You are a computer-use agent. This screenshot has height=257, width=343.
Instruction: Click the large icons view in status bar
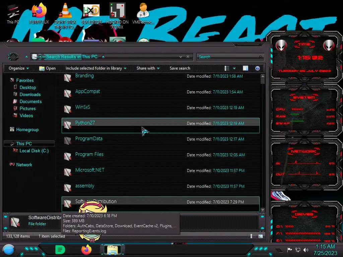point(261,236)
